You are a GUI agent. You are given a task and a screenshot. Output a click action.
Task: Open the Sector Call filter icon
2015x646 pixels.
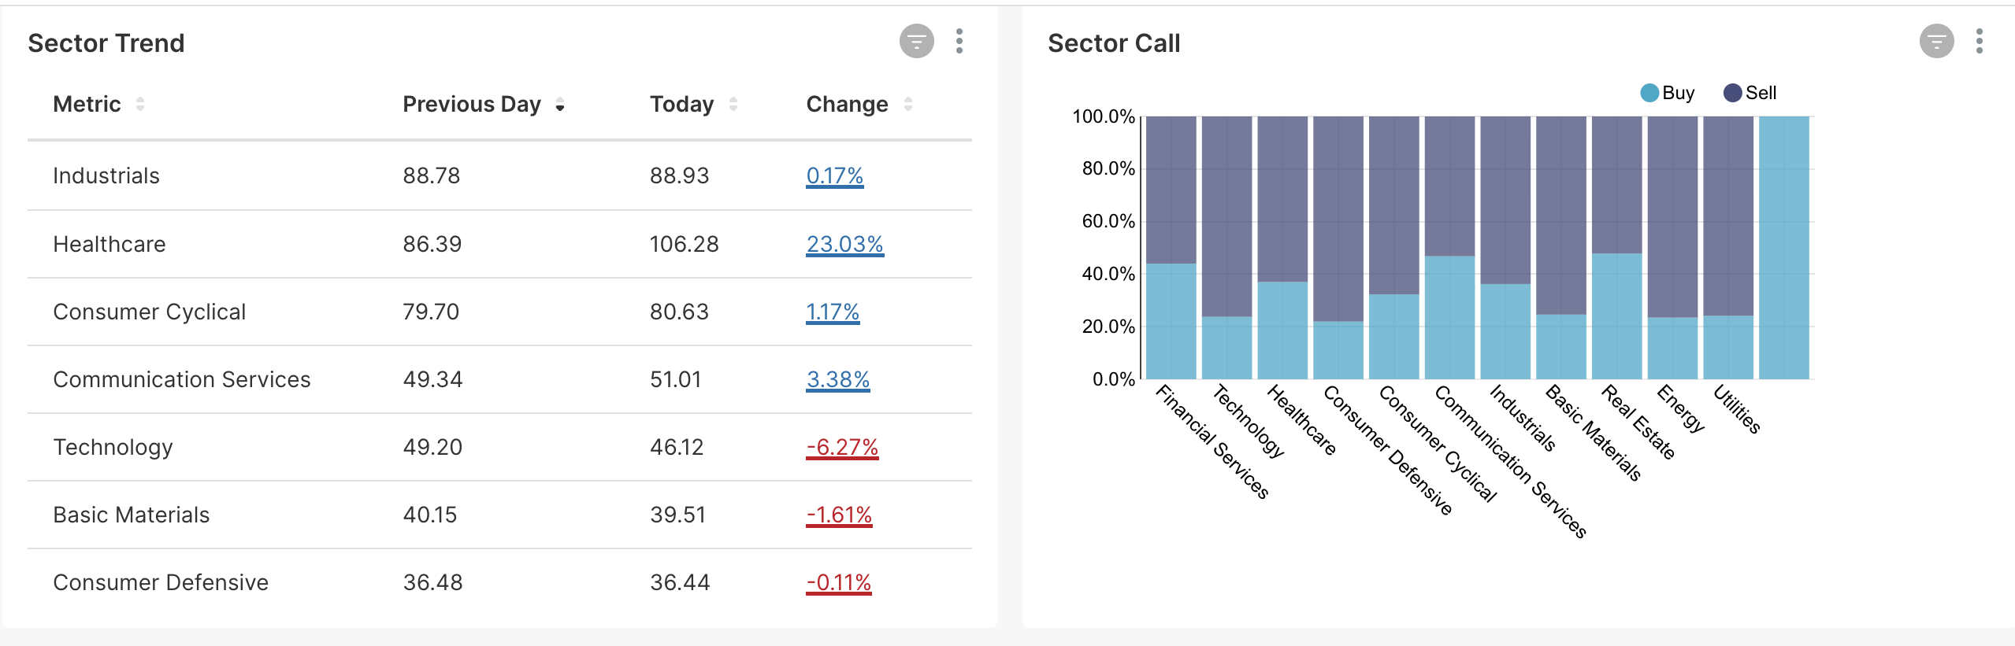pyautogui.click(x=1935, y=42)
